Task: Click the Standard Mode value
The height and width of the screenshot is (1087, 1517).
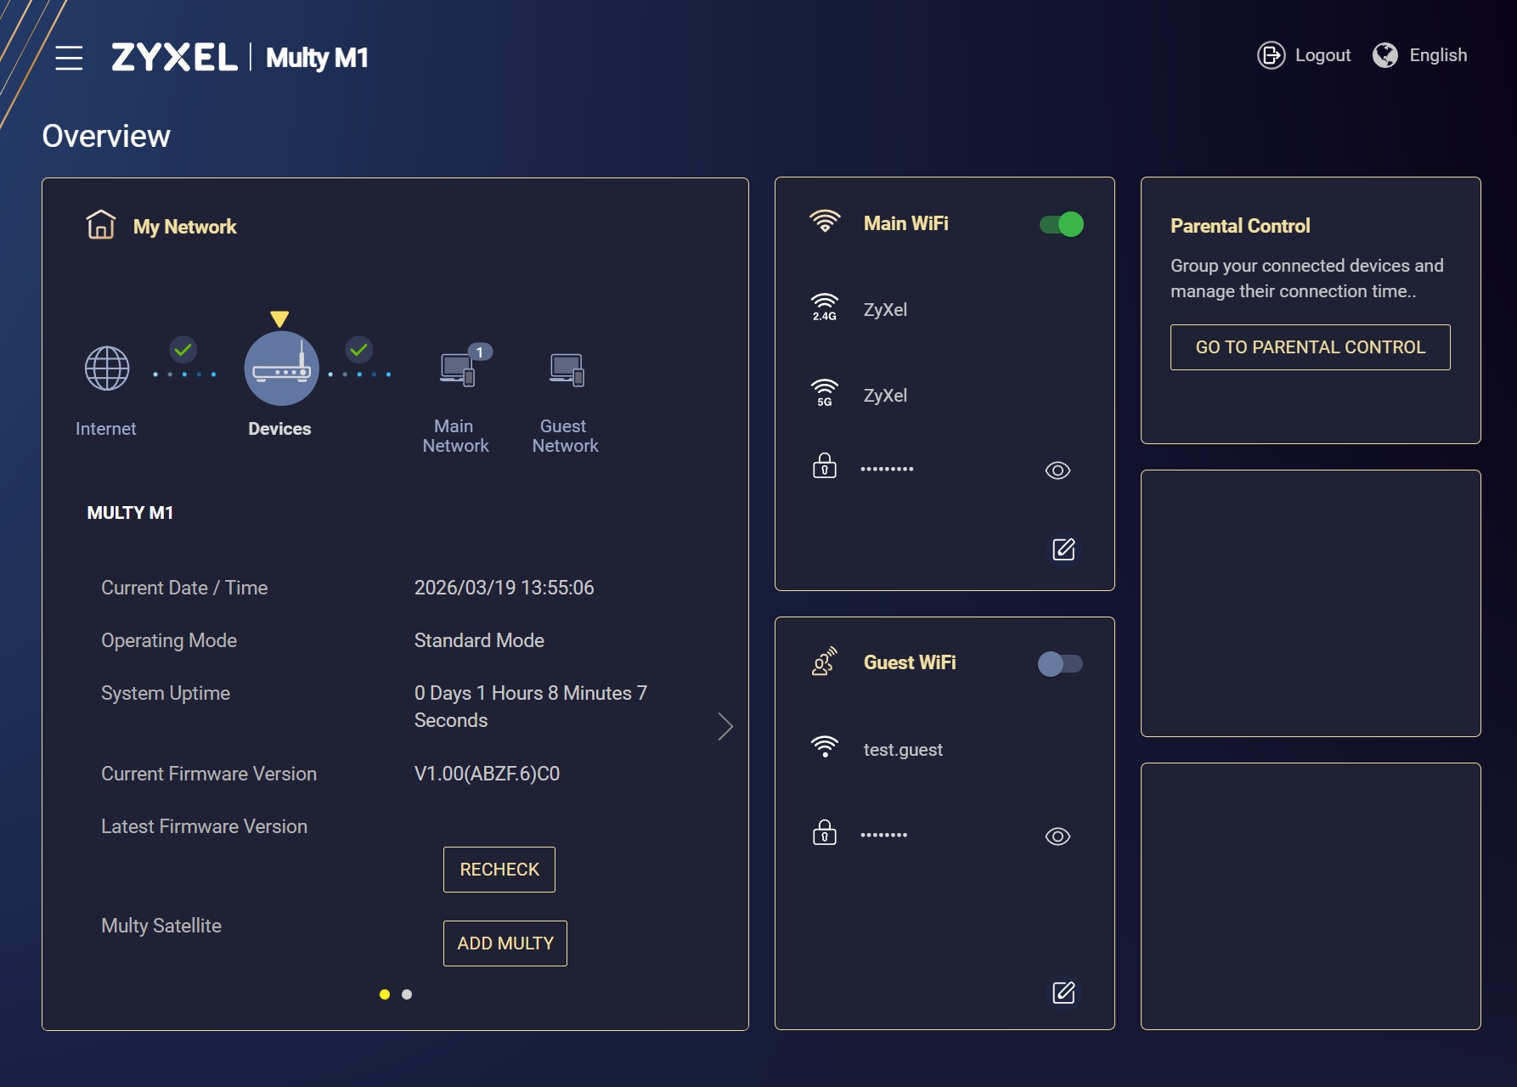Action: [x=479, y=640]
